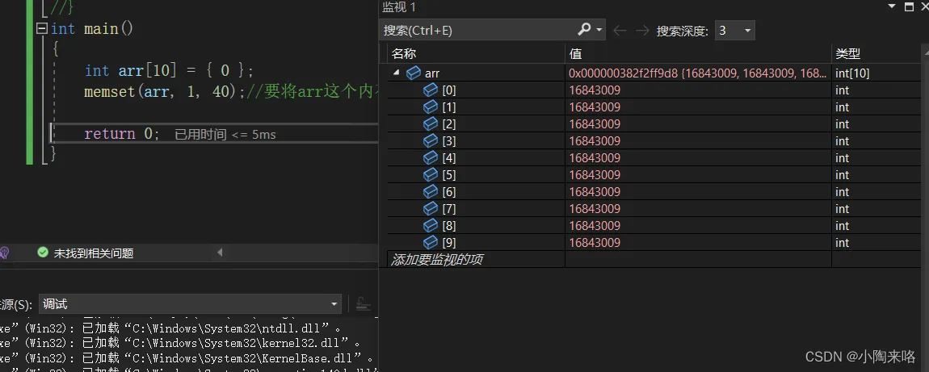
Task: Click the horizontal scroll left arrow under editor
Action: (x=220, y=253)
